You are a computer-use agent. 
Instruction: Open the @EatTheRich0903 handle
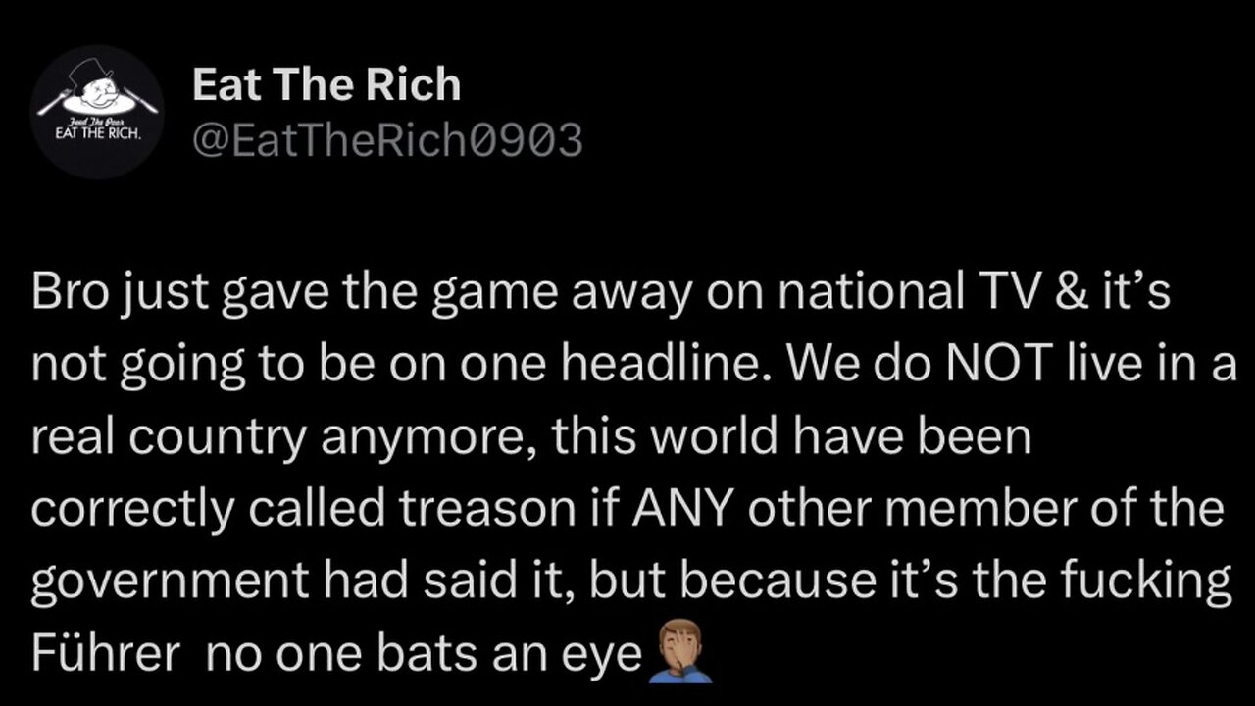coord(387,141)
